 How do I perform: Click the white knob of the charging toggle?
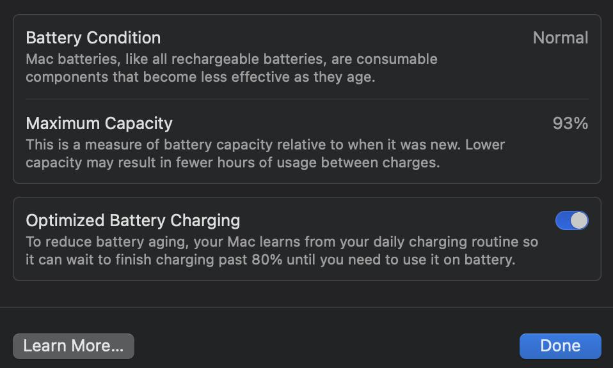(579, 220)
